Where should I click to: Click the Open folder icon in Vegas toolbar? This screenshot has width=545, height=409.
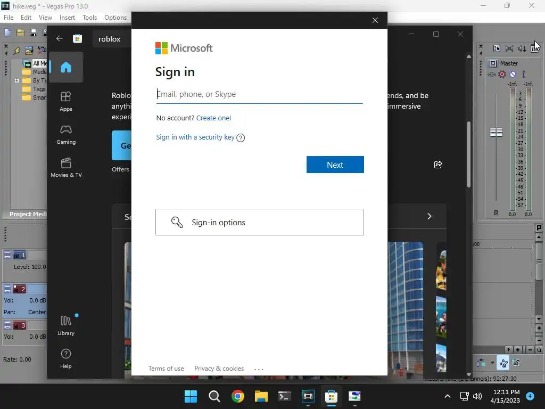[x=21, y=32]
